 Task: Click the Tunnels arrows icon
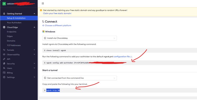(4, 50)
